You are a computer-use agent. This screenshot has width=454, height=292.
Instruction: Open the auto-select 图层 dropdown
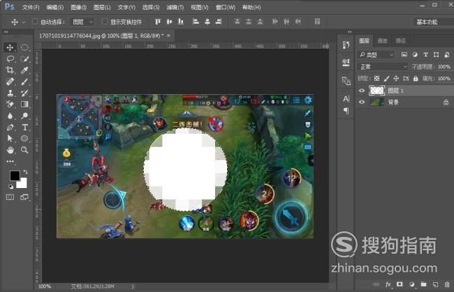coord(83,22)
